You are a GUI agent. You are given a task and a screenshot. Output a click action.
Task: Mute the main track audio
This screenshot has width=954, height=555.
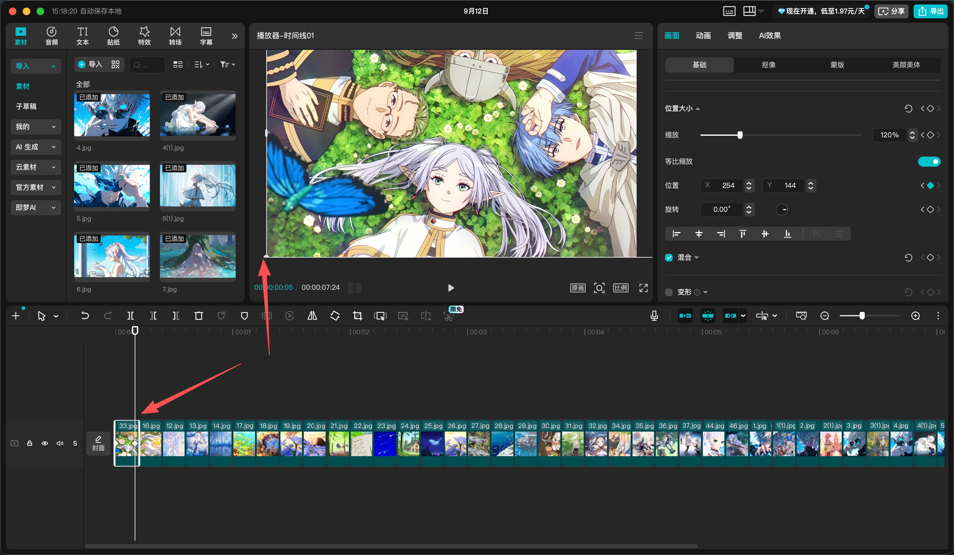60,443
